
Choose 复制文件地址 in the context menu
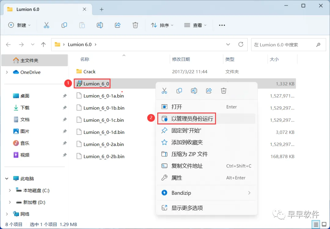(207, 166)
